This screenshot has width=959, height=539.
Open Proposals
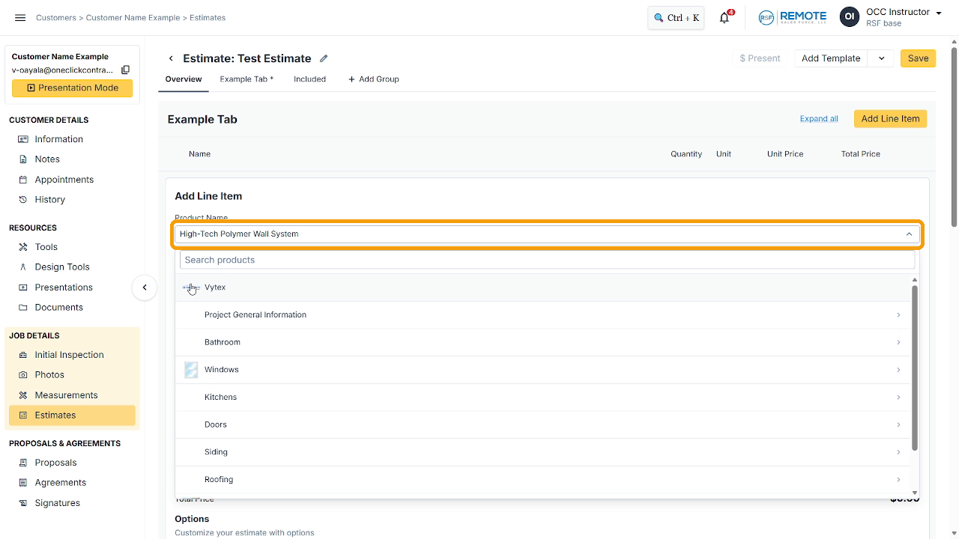tap(55, 463)
